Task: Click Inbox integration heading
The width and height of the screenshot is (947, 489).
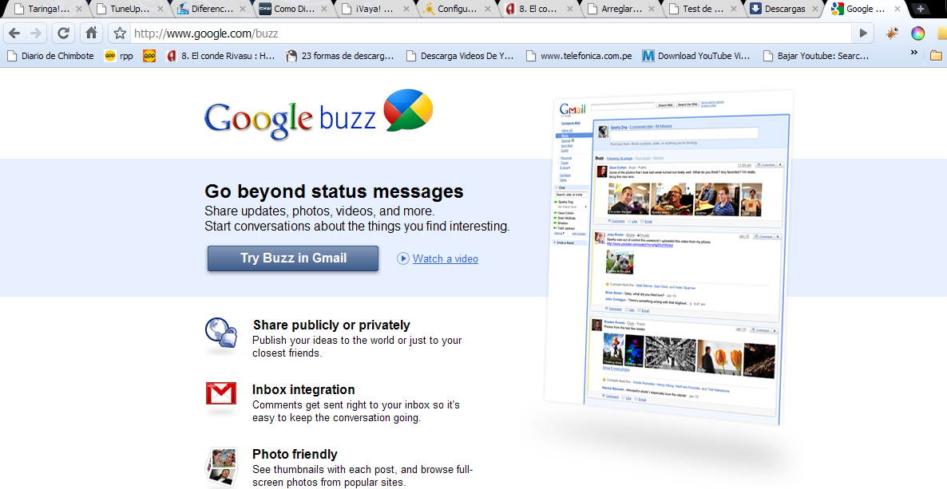Action: point(303,390)
